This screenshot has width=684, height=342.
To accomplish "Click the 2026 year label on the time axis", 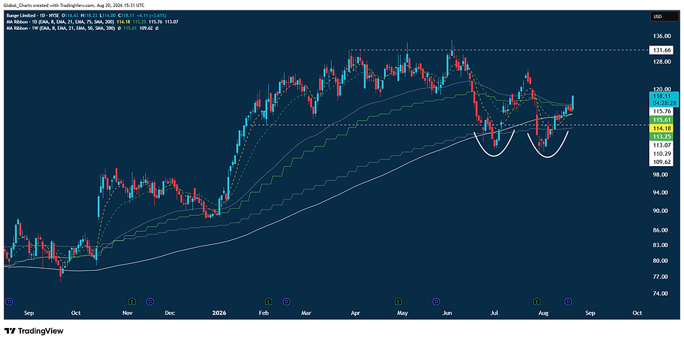I will pyautogui.click(x=218, y=313).
